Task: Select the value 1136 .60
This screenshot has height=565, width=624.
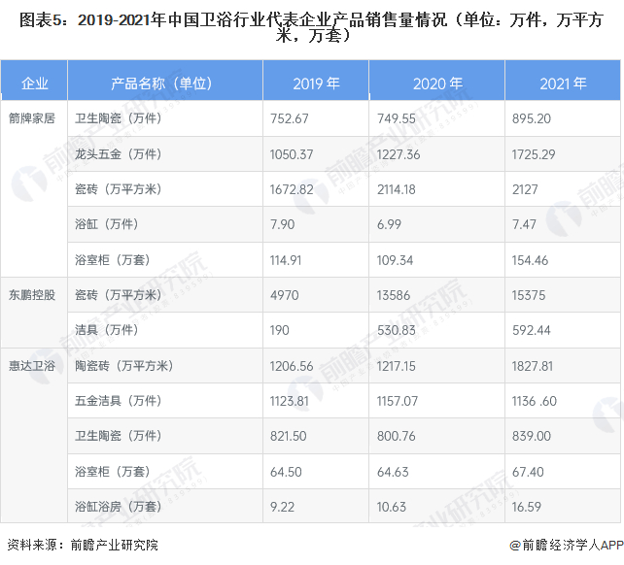Action: click(x=535, y=401)
